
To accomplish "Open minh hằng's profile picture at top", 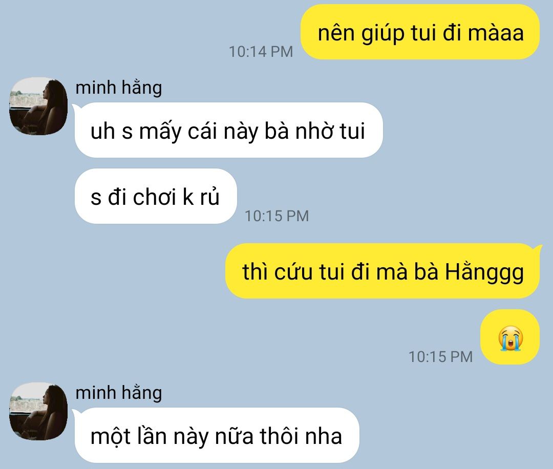I will [x=38, y=106].
